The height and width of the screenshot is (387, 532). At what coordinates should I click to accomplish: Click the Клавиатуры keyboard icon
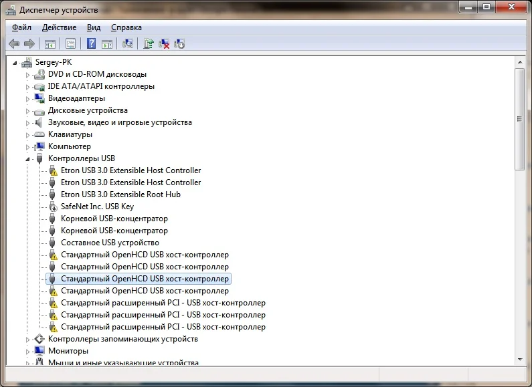39,134
